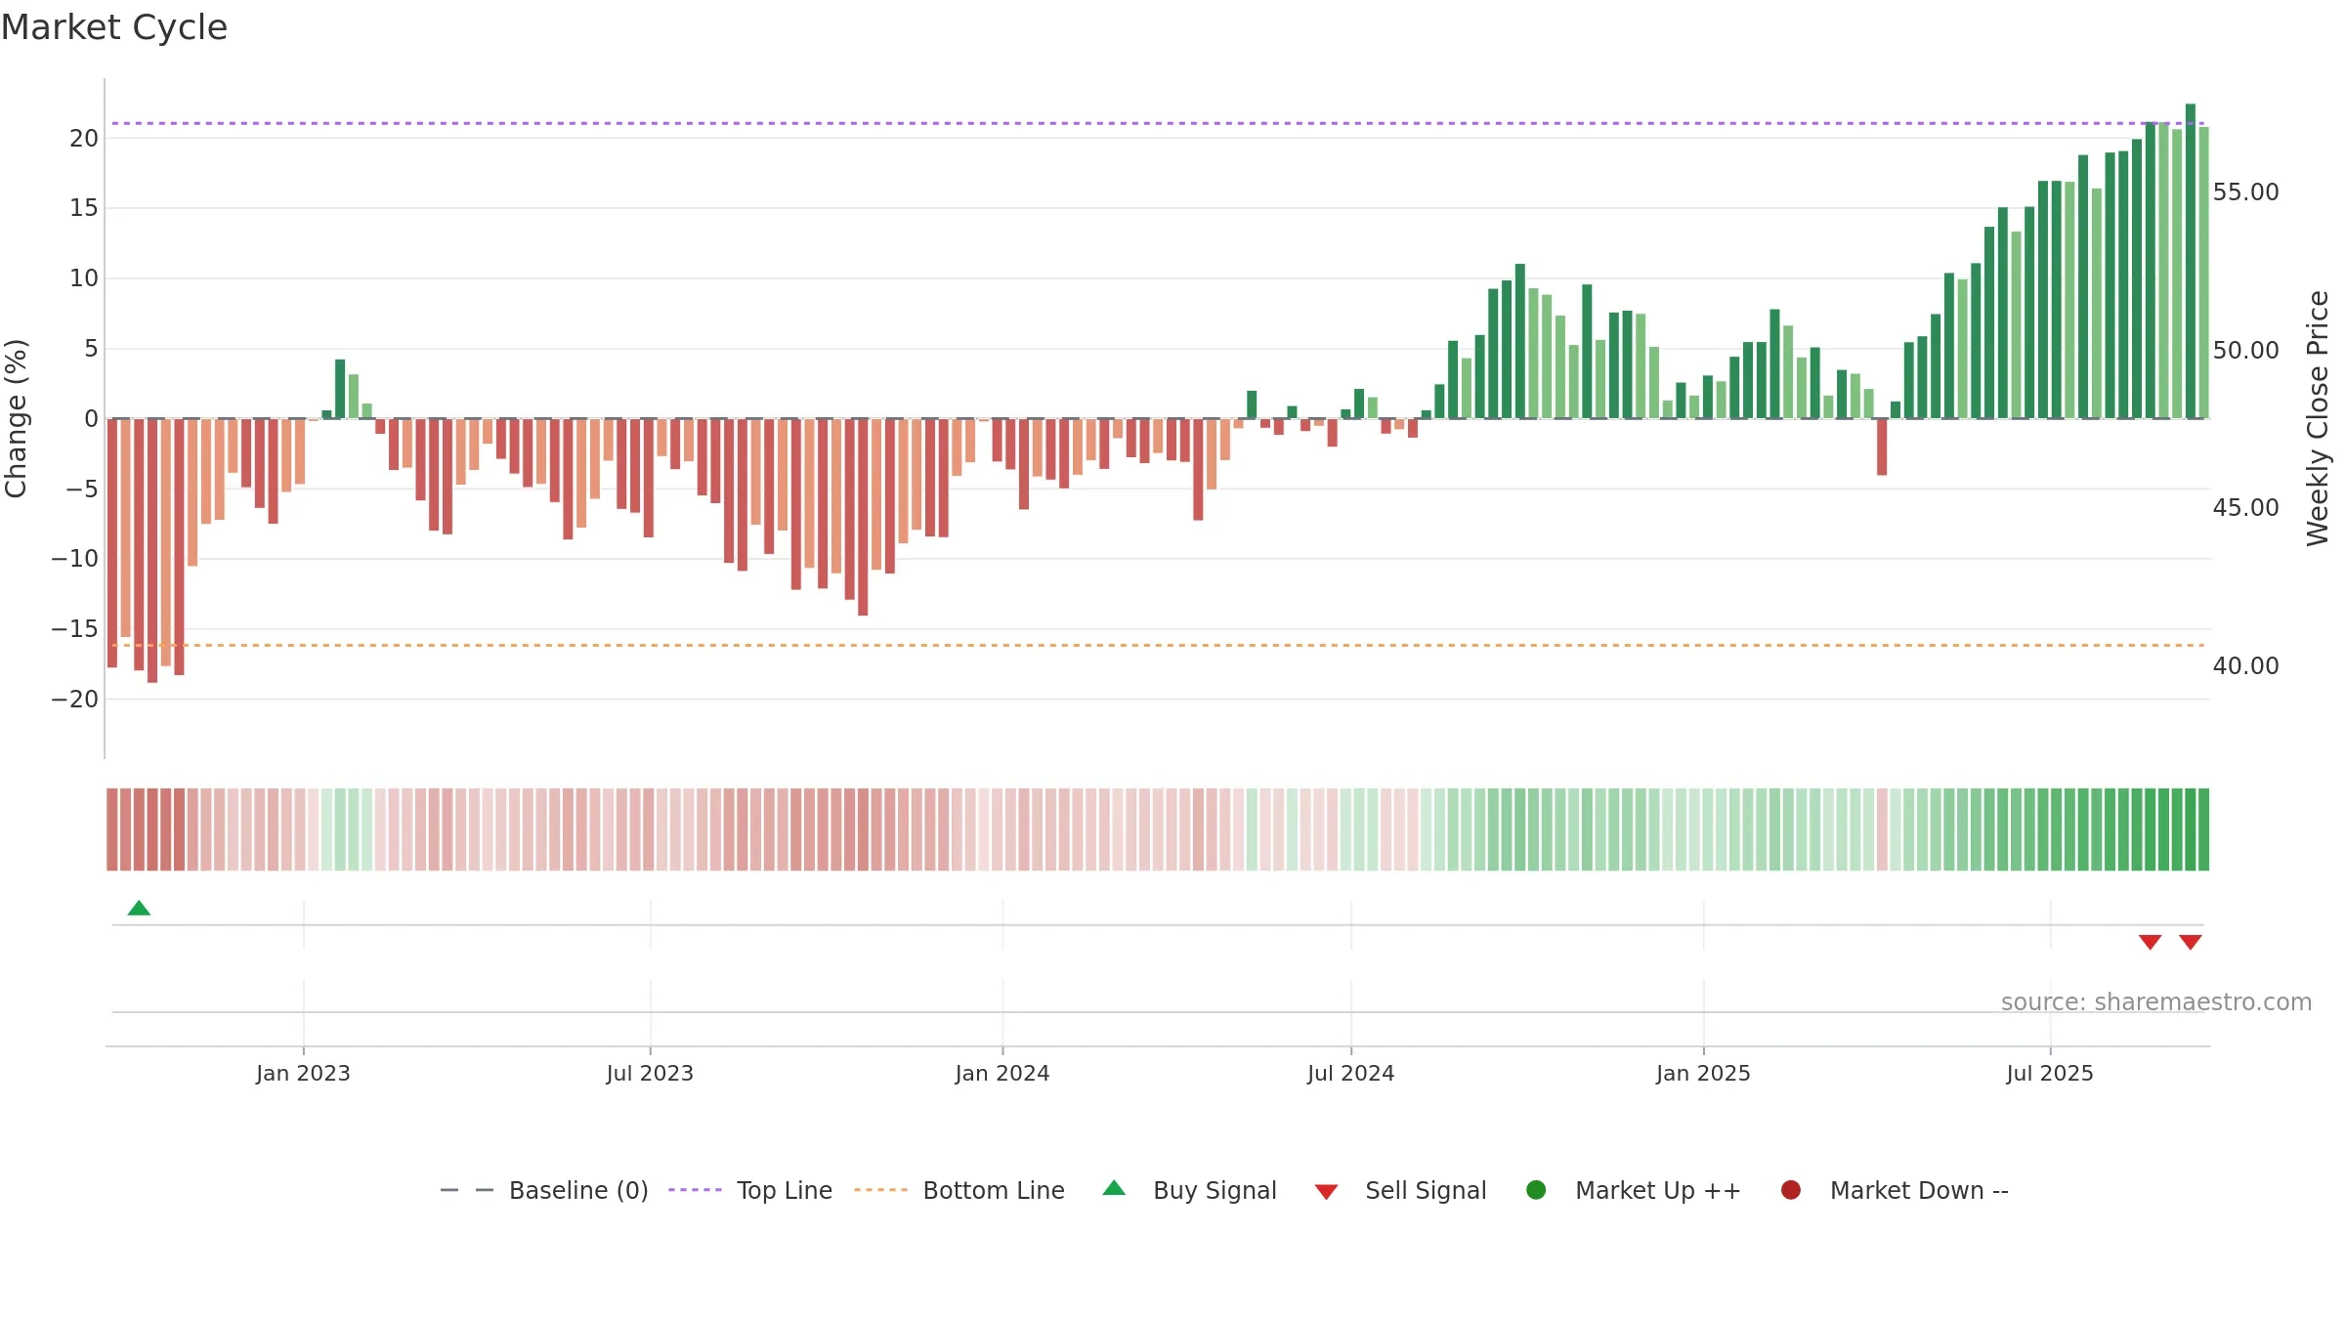Screen dimensions: 2345x1319
Task: Click the Weekly Close Price axis title
Action: pyautogui.click(x=2318, y=418)
